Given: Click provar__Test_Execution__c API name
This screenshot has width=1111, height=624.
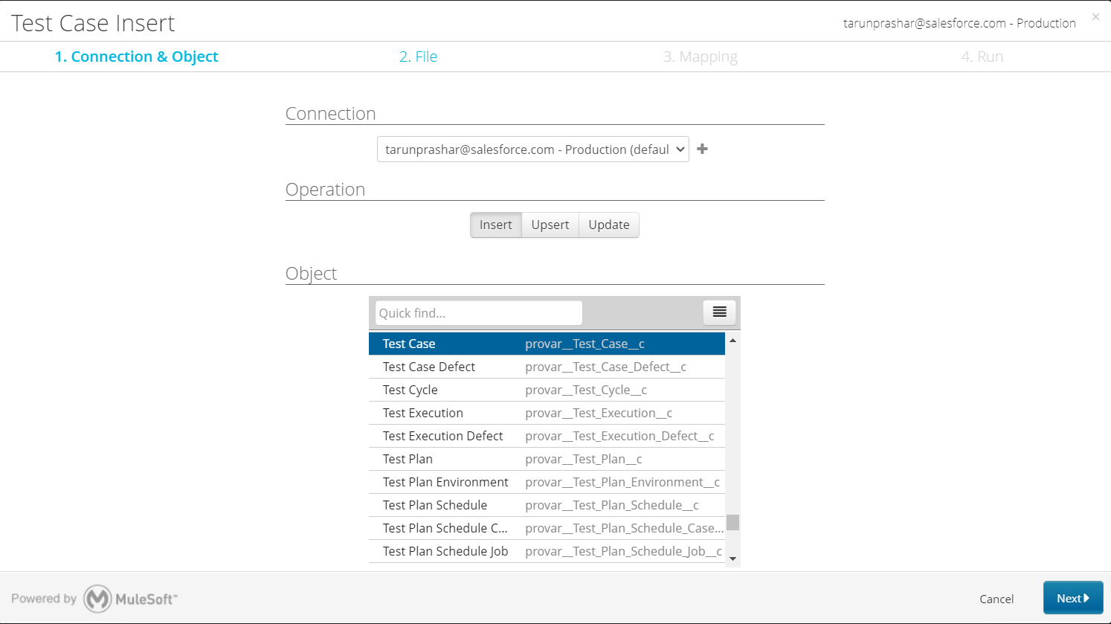Looking at the screenshot, I should [599, 413].
